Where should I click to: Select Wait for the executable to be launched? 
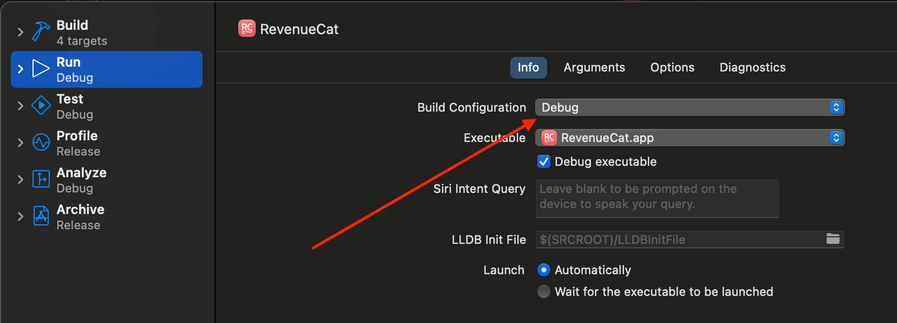pos(544,292)
